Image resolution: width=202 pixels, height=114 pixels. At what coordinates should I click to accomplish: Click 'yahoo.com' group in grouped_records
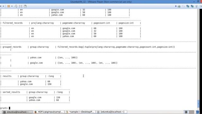(x=36, y=58)
